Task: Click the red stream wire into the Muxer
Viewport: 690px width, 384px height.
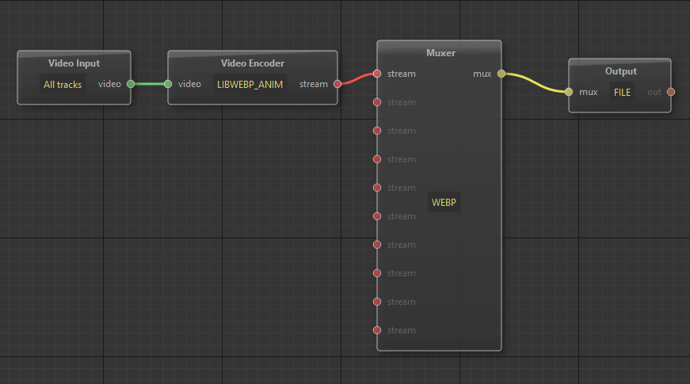Action: [357, 78]
